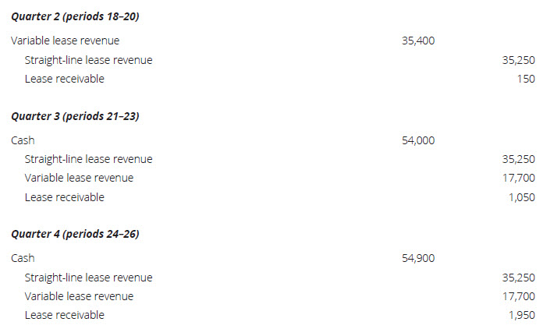
Task: Select Lease receivable under Quarter 4
Action: pyautogui.click(x=64, y=315)
